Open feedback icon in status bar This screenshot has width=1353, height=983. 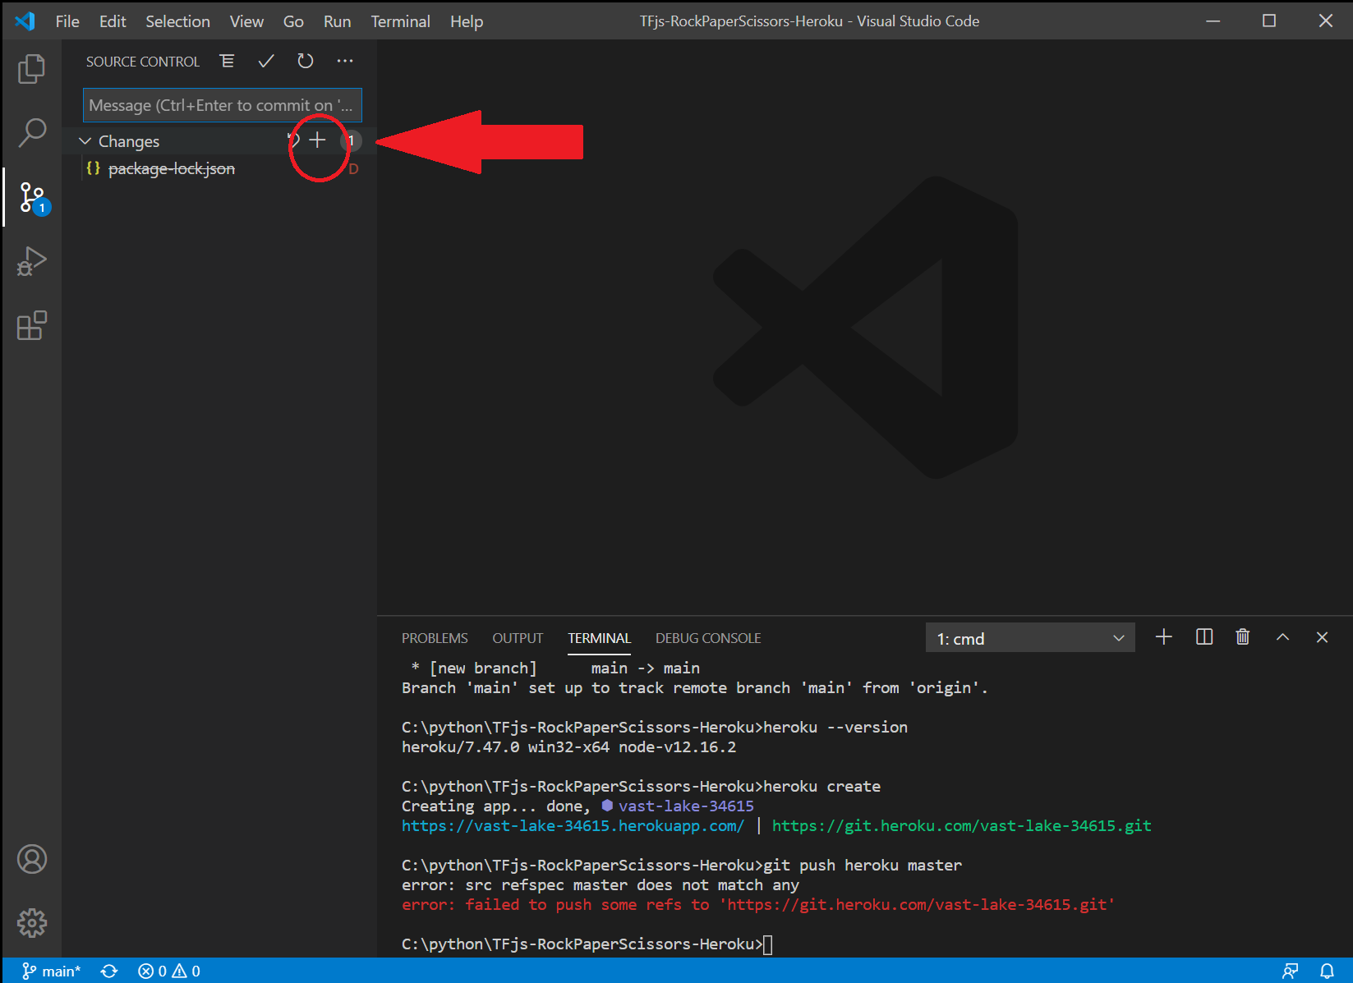[x=1291, y=972]
